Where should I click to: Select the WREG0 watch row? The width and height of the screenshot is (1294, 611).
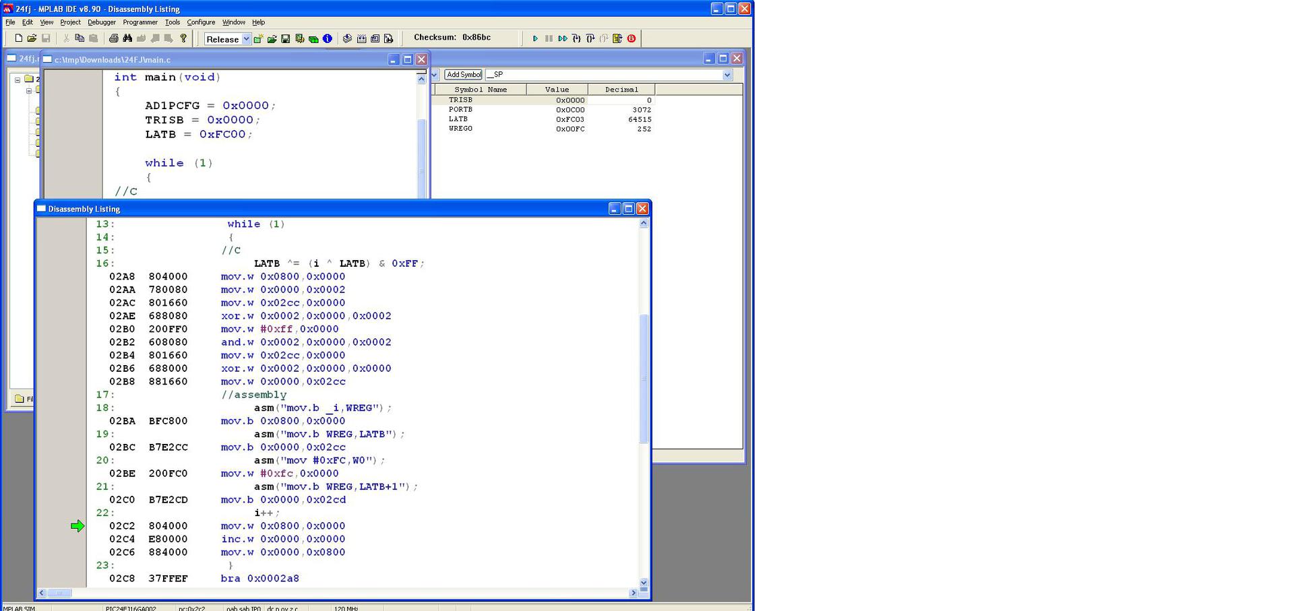point(545,128)
